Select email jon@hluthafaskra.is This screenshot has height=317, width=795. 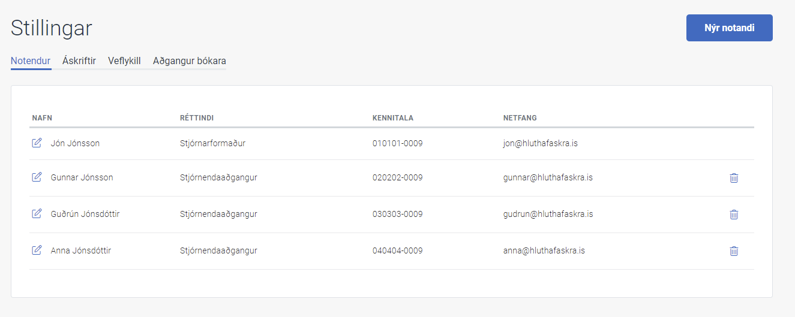(541, 143)
